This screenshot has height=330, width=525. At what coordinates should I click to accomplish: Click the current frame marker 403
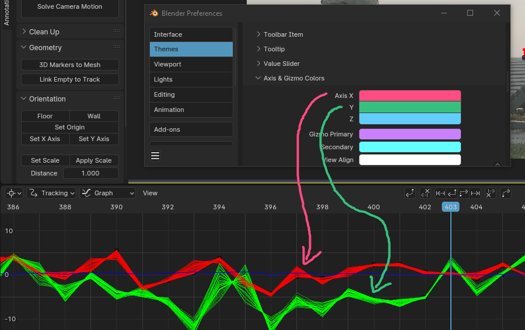tap(451, 207)
